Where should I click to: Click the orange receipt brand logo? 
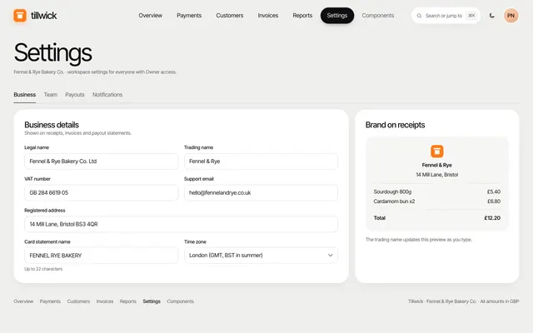pyautogui.click(x=436, y=152)
